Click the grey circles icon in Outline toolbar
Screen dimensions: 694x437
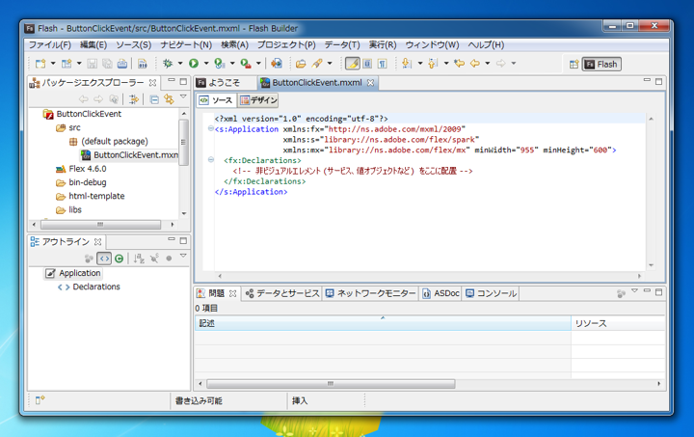(x=89, y=259)
